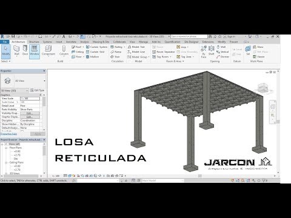Screen dimensions: 291x218
Task: Collapse the Floor Plans tree node
Action: pyautogui.click(x=6, y=148)
